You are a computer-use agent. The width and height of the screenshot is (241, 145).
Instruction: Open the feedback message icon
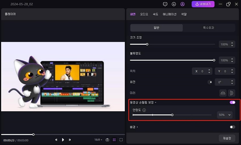click(x=165, y=4)
